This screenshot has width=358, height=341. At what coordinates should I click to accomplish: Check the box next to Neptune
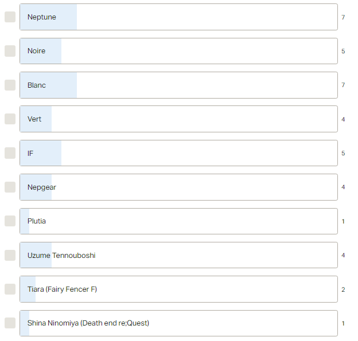pyautogui.click(x=10, y=17)
